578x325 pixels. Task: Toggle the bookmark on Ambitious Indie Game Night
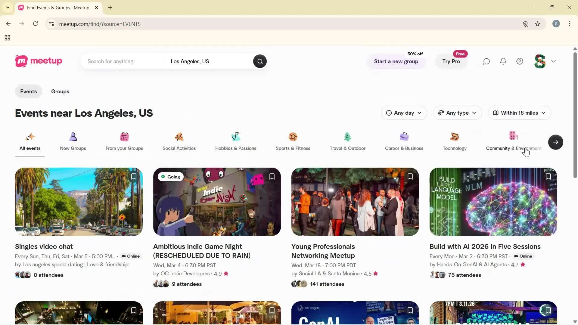click(272, 176)
